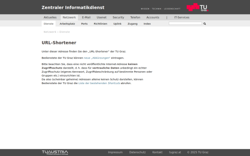The image size is (250, 156).
Task: Open the Security section
Action: pos(118,17)
